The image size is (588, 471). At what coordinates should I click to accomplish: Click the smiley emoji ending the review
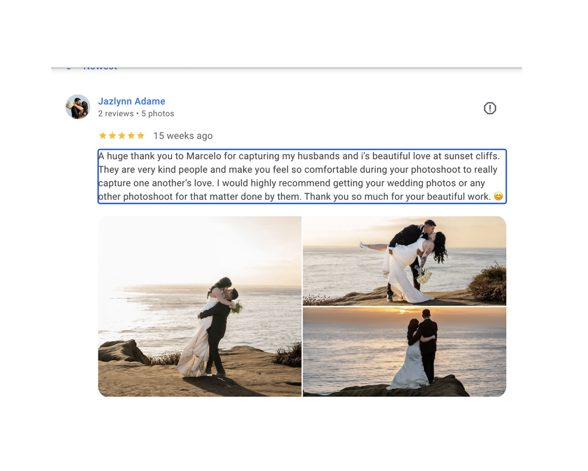[x=498, y=196]
